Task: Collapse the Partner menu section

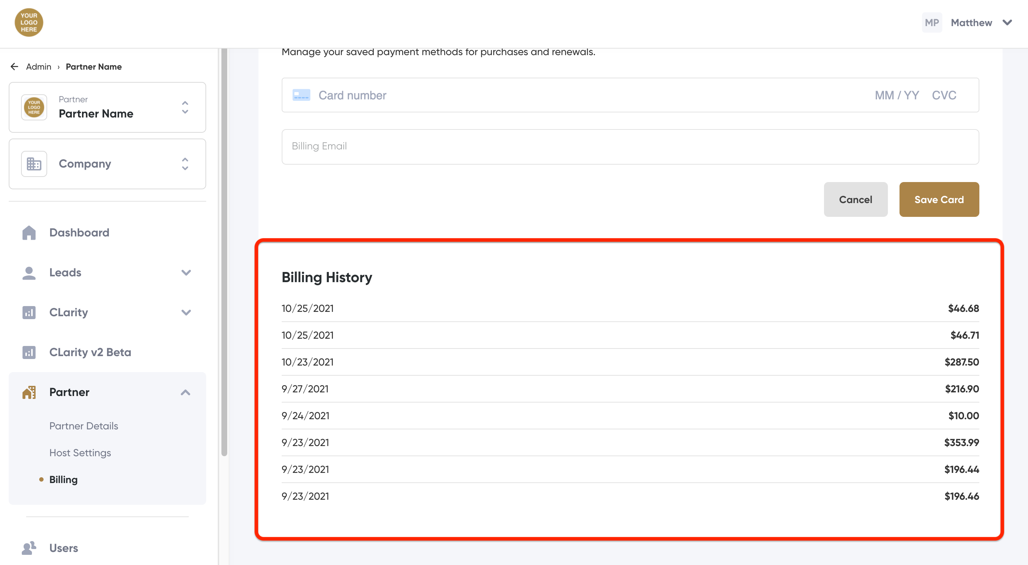Action: pyautogui.click(x=185, y=392)
